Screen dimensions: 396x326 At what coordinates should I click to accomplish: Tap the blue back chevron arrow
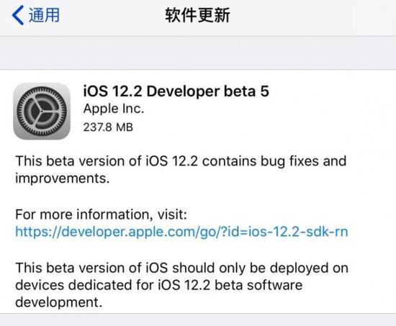(x=18, y=15)
